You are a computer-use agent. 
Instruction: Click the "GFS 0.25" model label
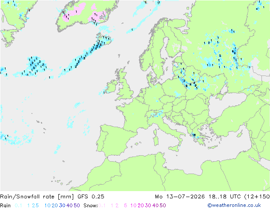click(91, 197)
